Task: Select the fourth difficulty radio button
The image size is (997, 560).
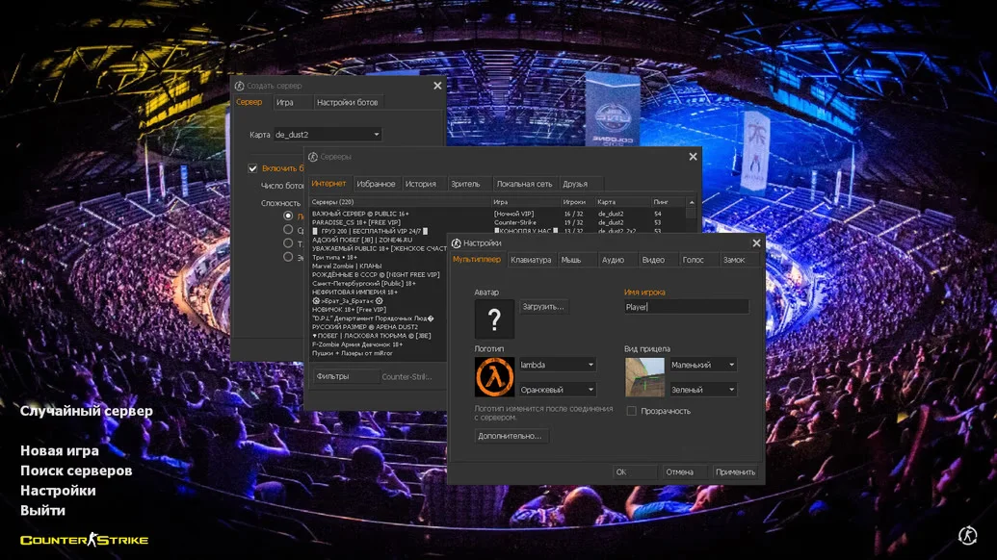Action: pyautogui.click(x=288, y=257)
